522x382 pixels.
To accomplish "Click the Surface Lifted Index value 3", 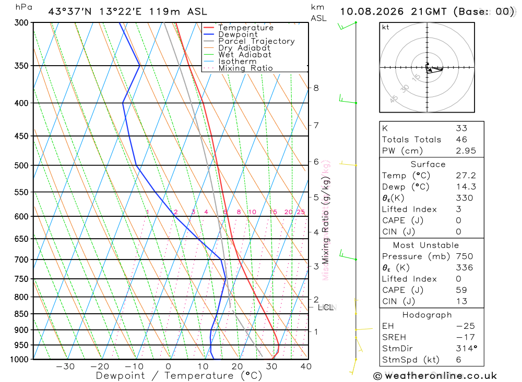I will click(x=459, y=210).
